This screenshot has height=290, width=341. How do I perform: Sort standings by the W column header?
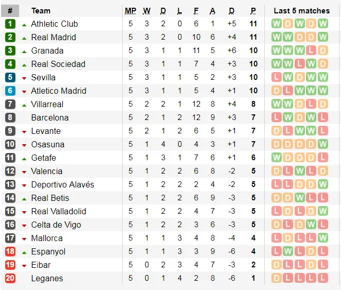click(147, 10)
